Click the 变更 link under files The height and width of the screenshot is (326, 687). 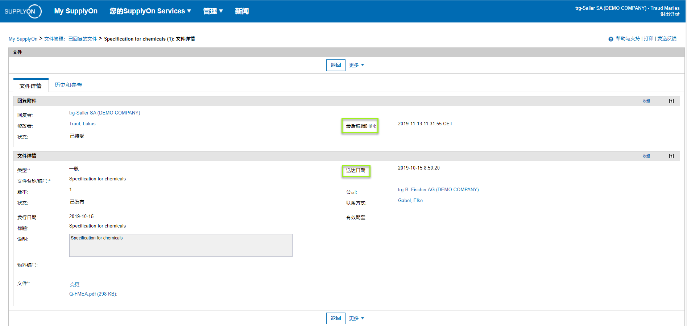point(75,284)
